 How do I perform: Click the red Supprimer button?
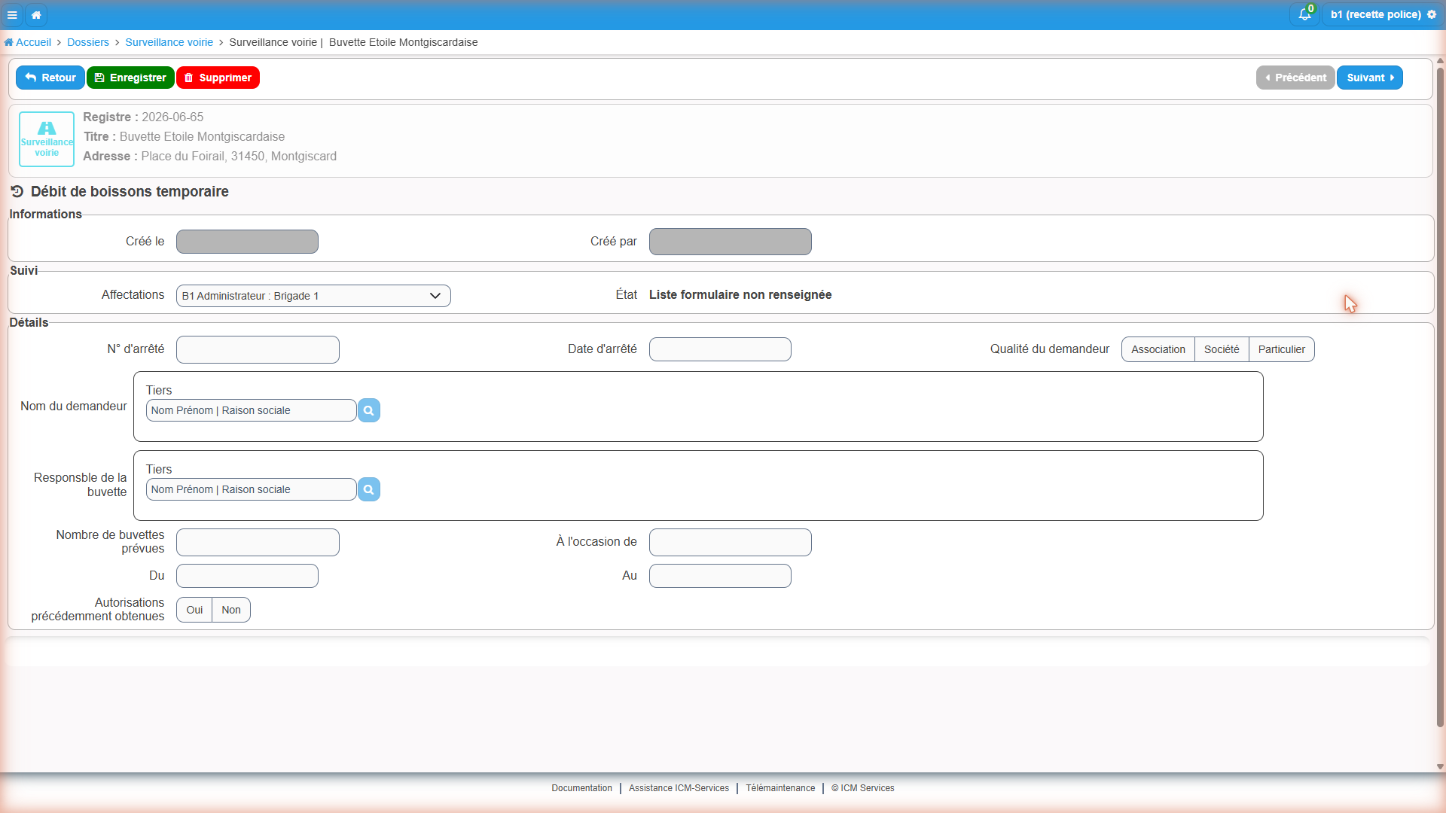tap(218, 78)
